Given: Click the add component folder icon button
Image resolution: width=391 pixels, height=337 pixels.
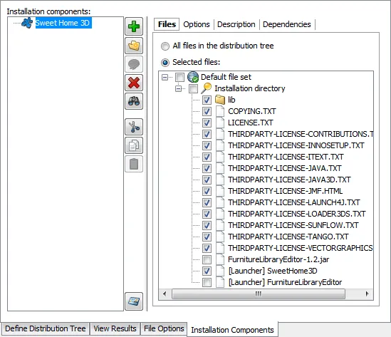Looking at the screenshot, I should 134,46.
